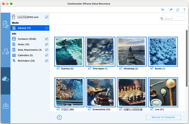Click the Albums picture icon
Image resolution: width=189 pixels, height=124 pixels.
[x=14, y=28]
